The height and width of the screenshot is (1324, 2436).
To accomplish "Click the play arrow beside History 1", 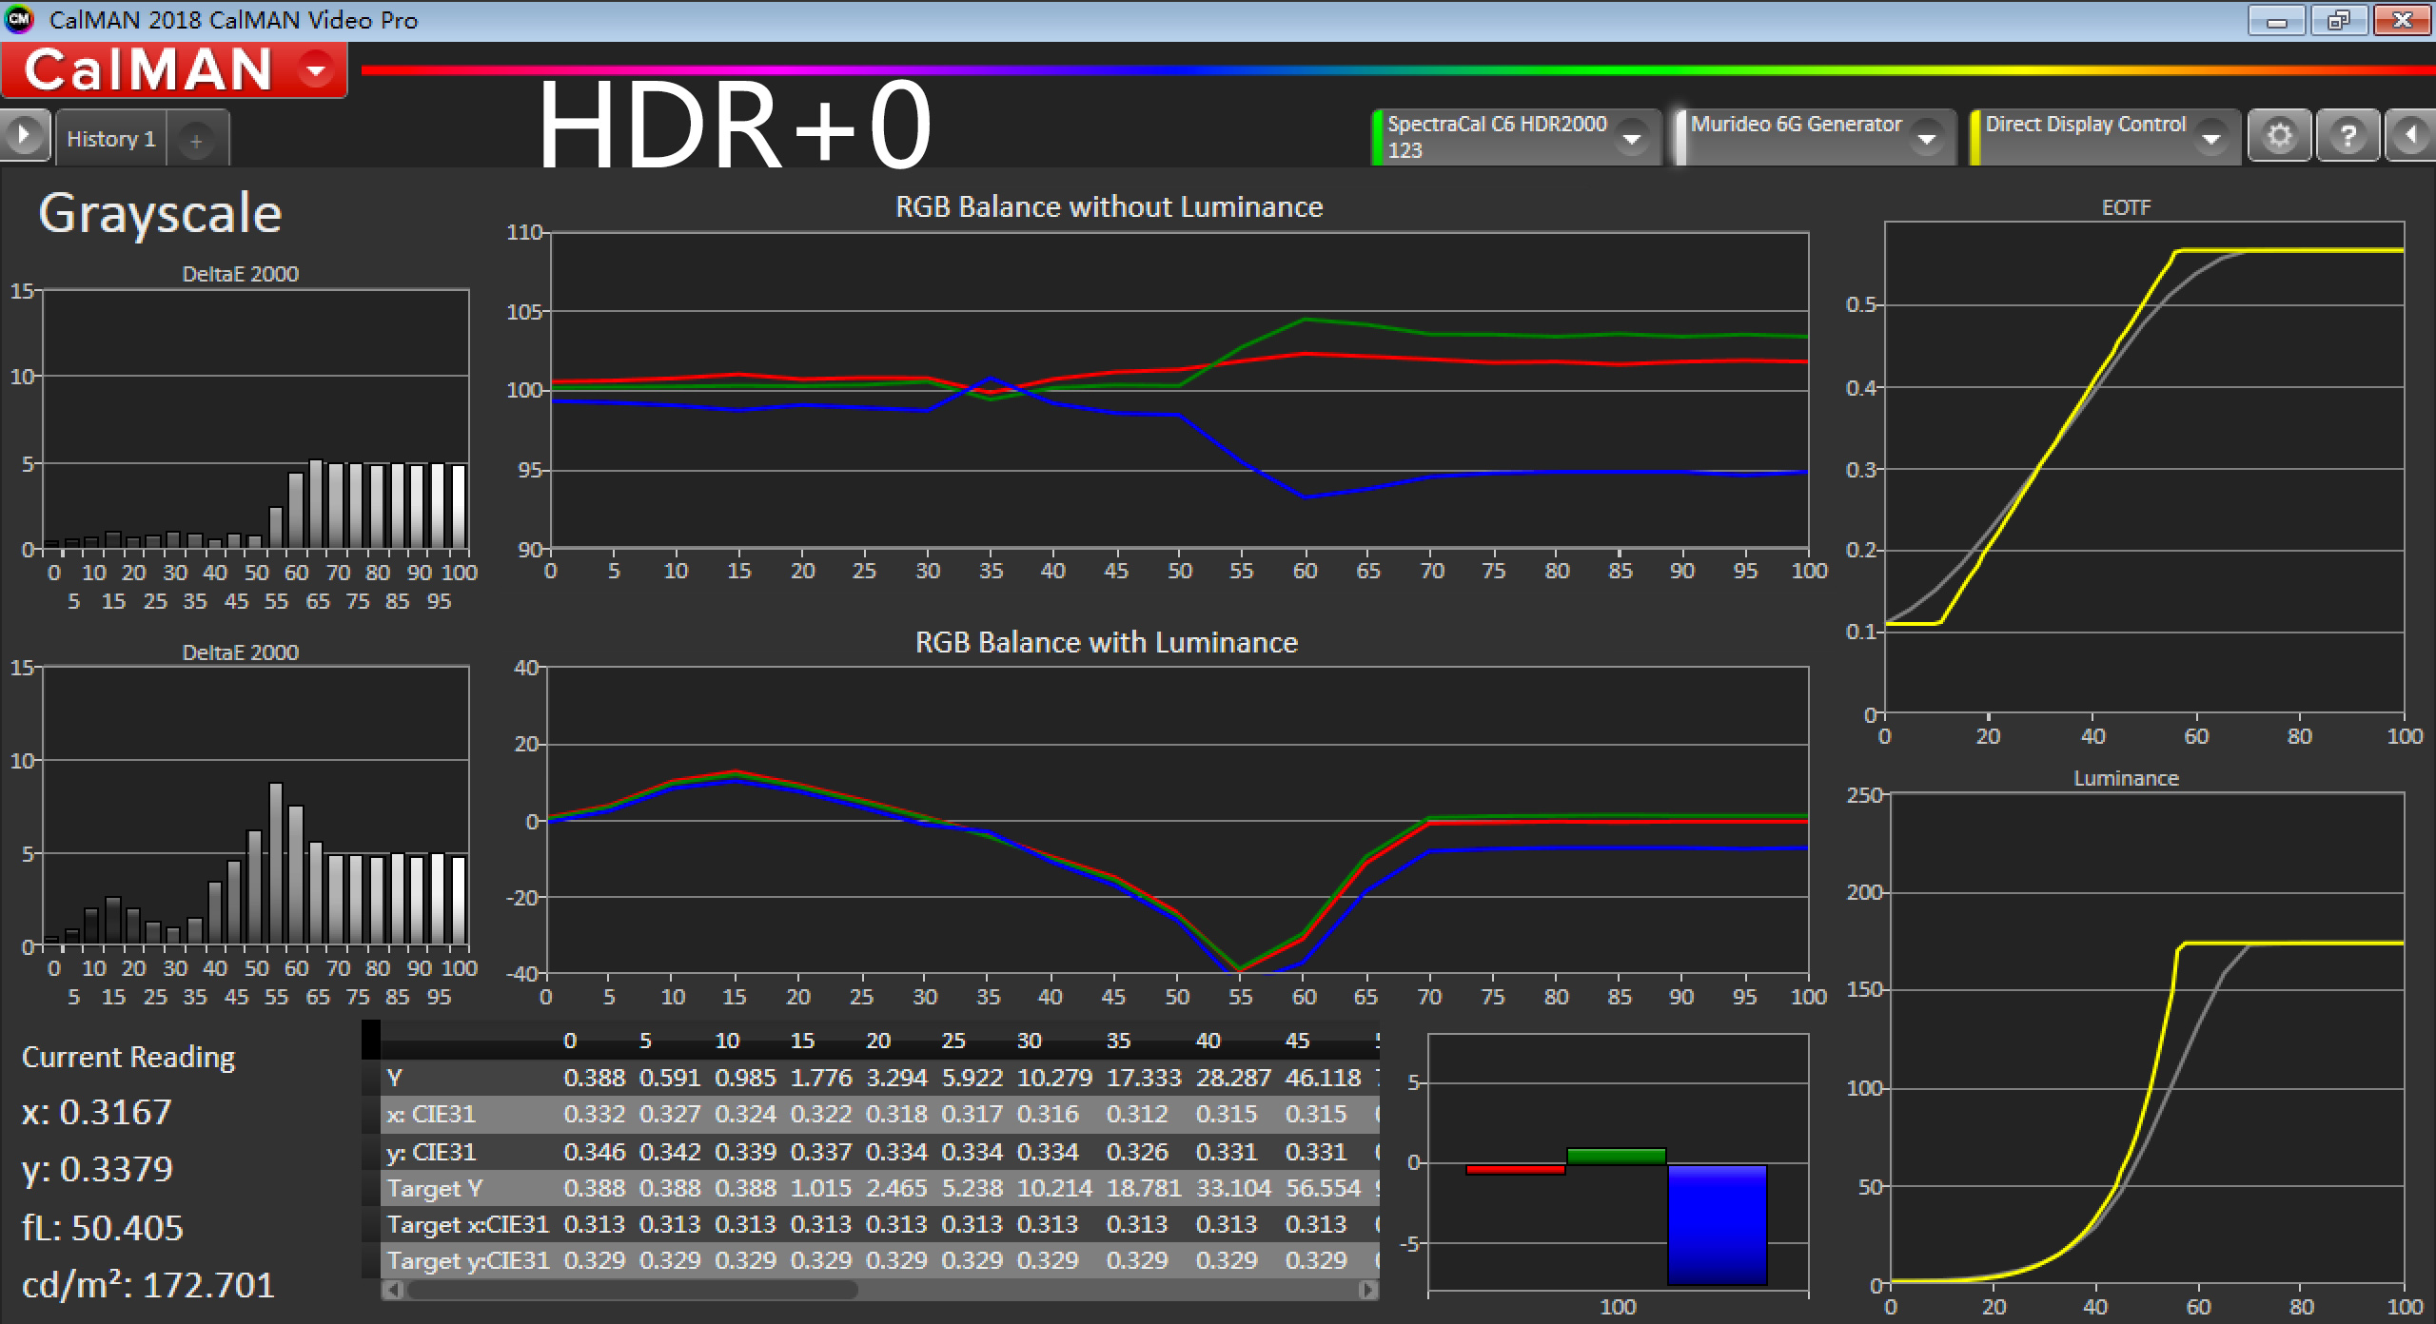I will [25, 135].
